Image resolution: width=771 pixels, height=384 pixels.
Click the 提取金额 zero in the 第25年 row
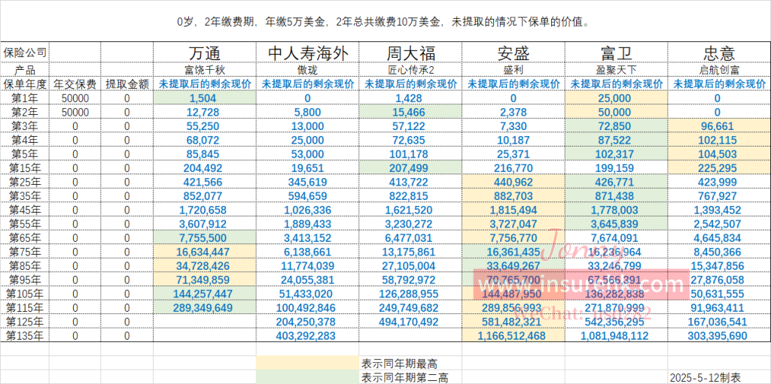click(126, 182)
